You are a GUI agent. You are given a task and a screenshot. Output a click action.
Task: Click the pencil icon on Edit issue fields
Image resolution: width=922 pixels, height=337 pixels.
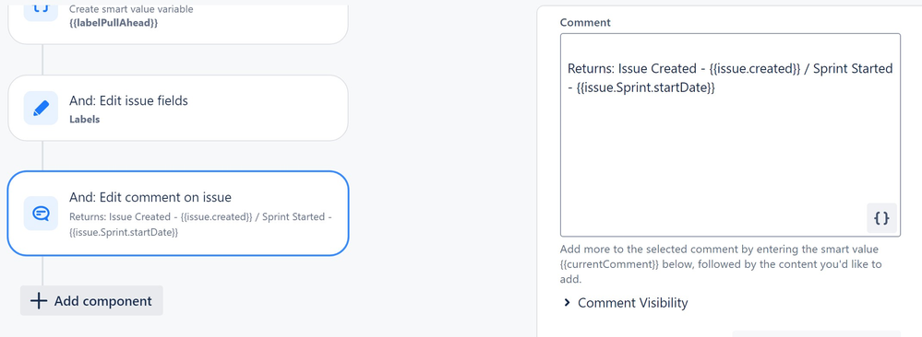[42, 108]
